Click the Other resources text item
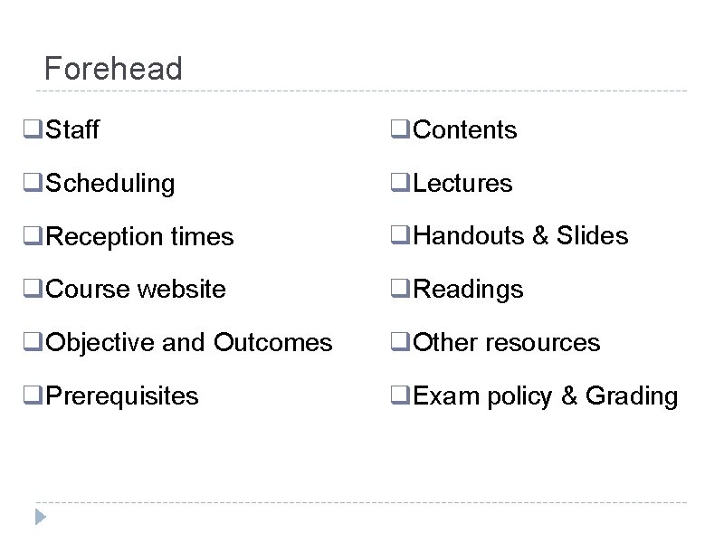The height and width of the screenshot is (543, 724). click(507, 343)
